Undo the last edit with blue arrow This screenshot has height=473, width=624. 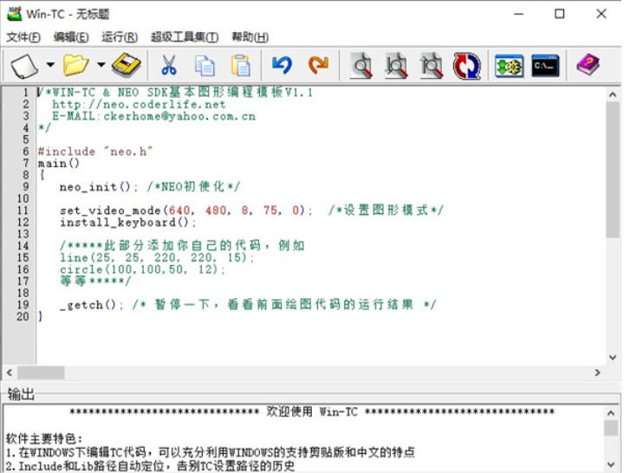[x=283, y=65]
